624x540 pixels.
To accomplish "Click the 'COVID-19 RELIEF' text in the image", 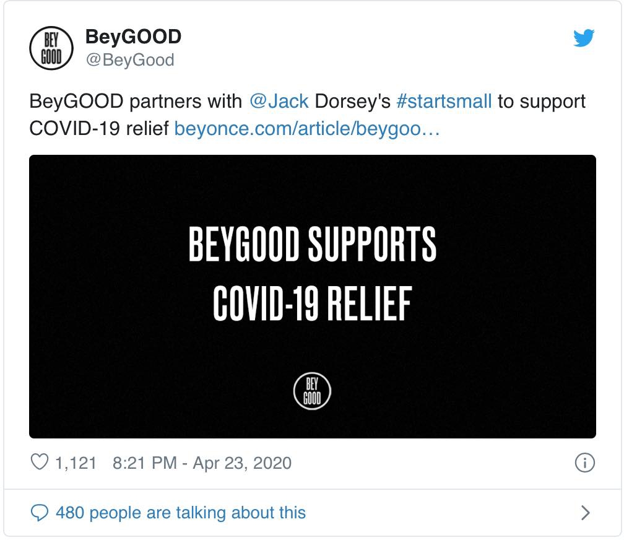I will (x=313, y=303).
